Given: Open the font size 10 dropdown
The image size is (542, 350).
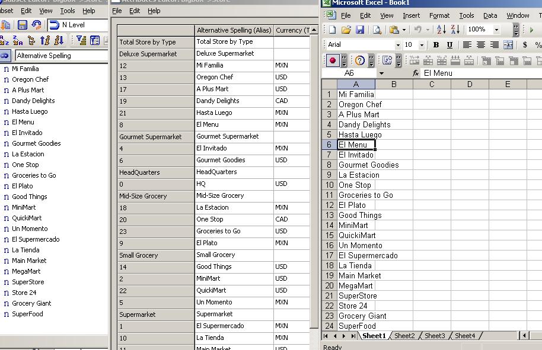Looking at the screenshot, I should pyautogui.click(x=422, y=45).
